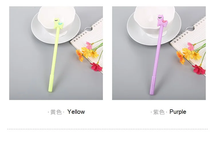Click the yellow pen's cap end
Image resolution: width=215 pixels, height=145 pixels.
tap(51, 83)
